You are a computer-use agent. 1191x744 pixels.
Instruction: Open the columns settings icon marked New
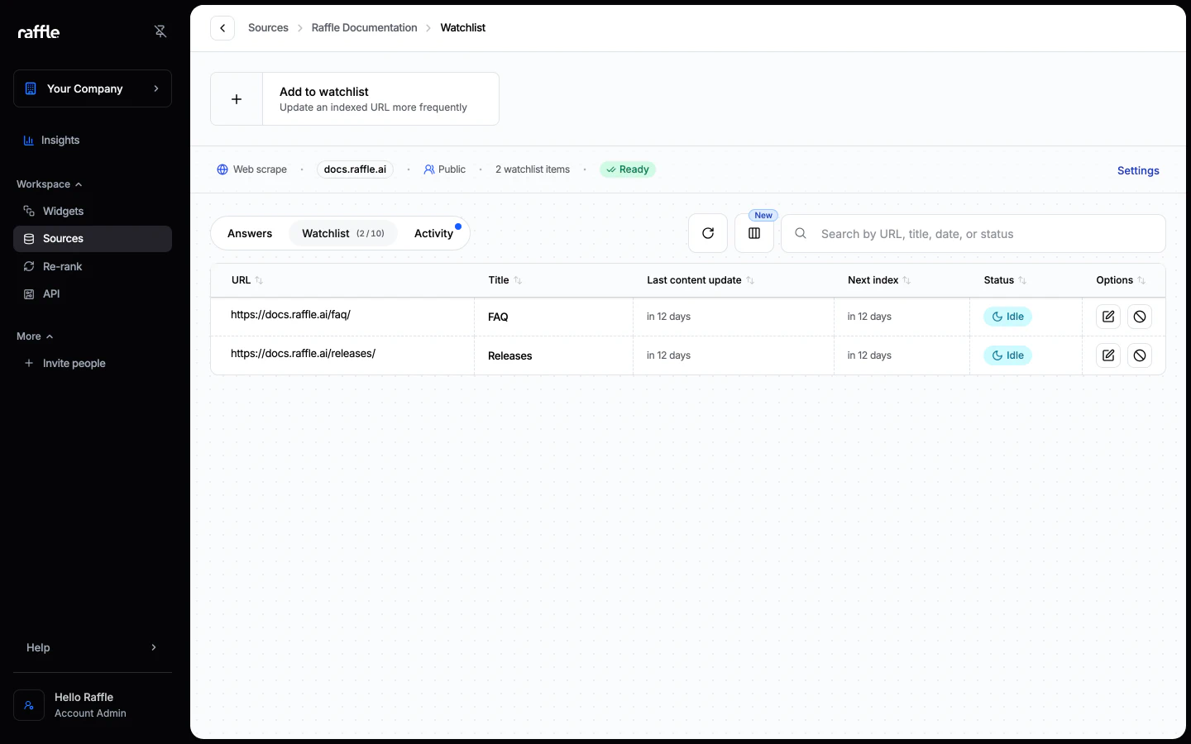click(754, 233)
